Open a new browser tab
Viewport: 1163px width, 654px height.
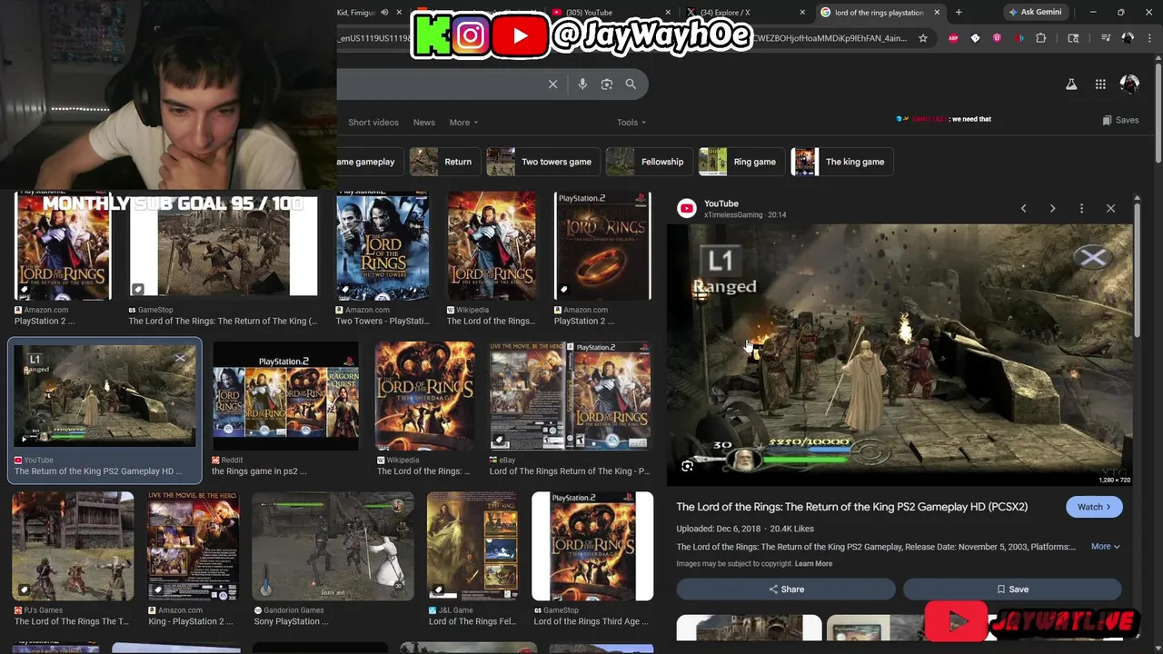(x=959, y=12)
